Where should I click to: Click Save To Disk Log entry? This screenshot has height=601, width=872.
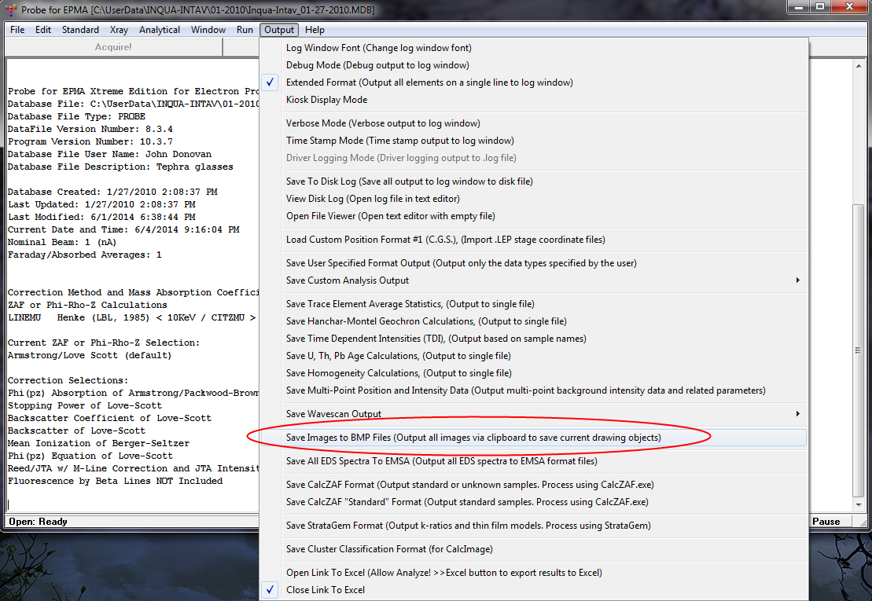click(409, 181)
